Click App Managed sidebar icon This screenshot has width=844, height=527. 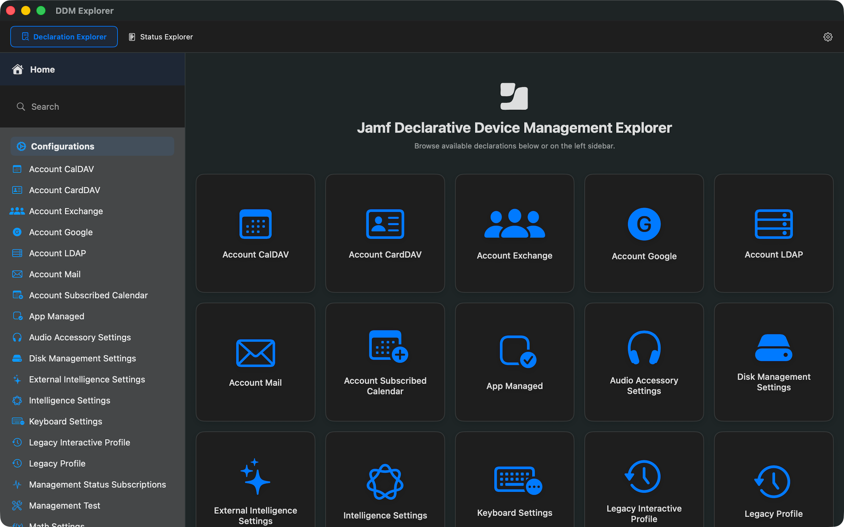[x=17, y=316]
